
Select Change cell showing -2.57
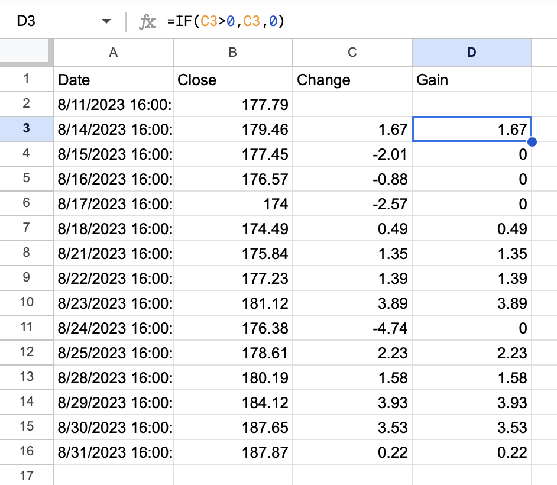pyautogui.click(x=352, y=204)
